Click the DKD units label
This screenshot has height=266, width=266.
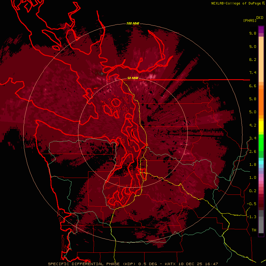[260, 18]
